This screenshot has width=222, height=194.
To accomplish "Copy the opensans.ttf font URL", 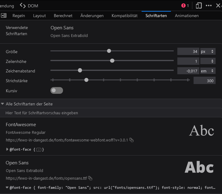I will tap(90, 178).
